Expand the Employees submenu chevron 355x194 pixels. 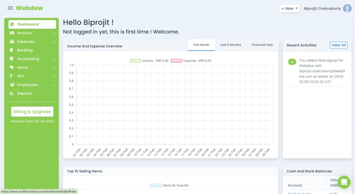54,85
